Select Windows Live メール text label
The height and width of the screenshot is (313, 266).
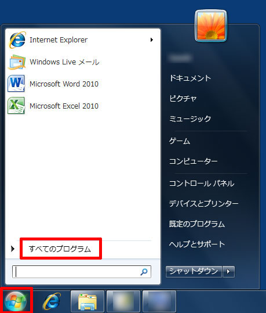64,62
